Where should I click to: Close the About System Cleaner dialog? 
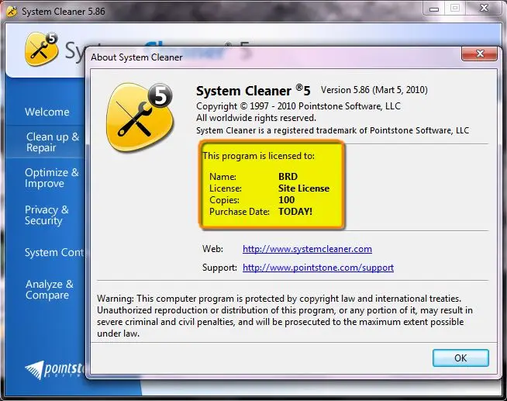click(479, 54)
